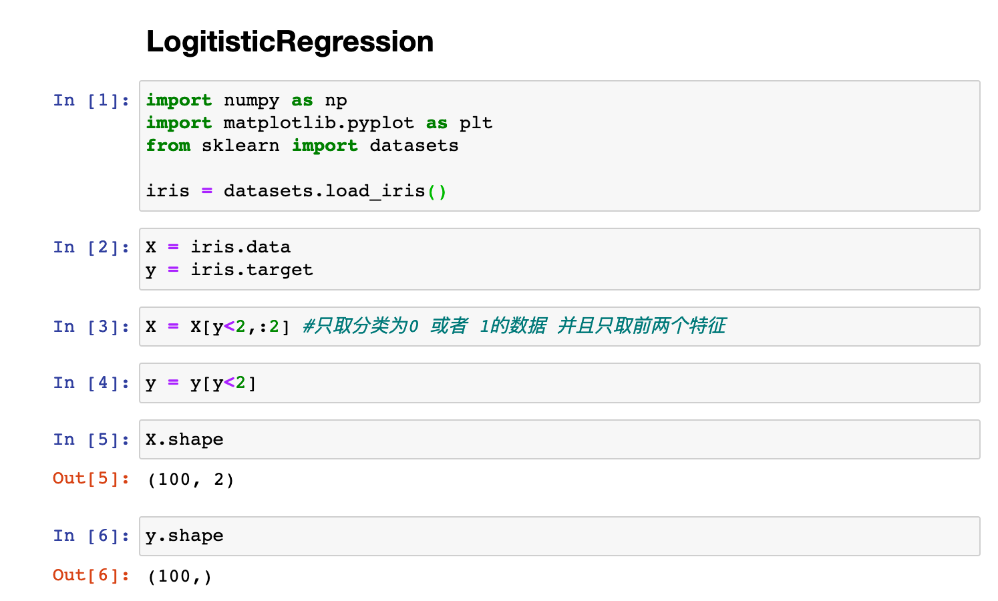The image size is (998, 601).
Task: Click the LogitisticRegression heading
Action: [290, 41]
